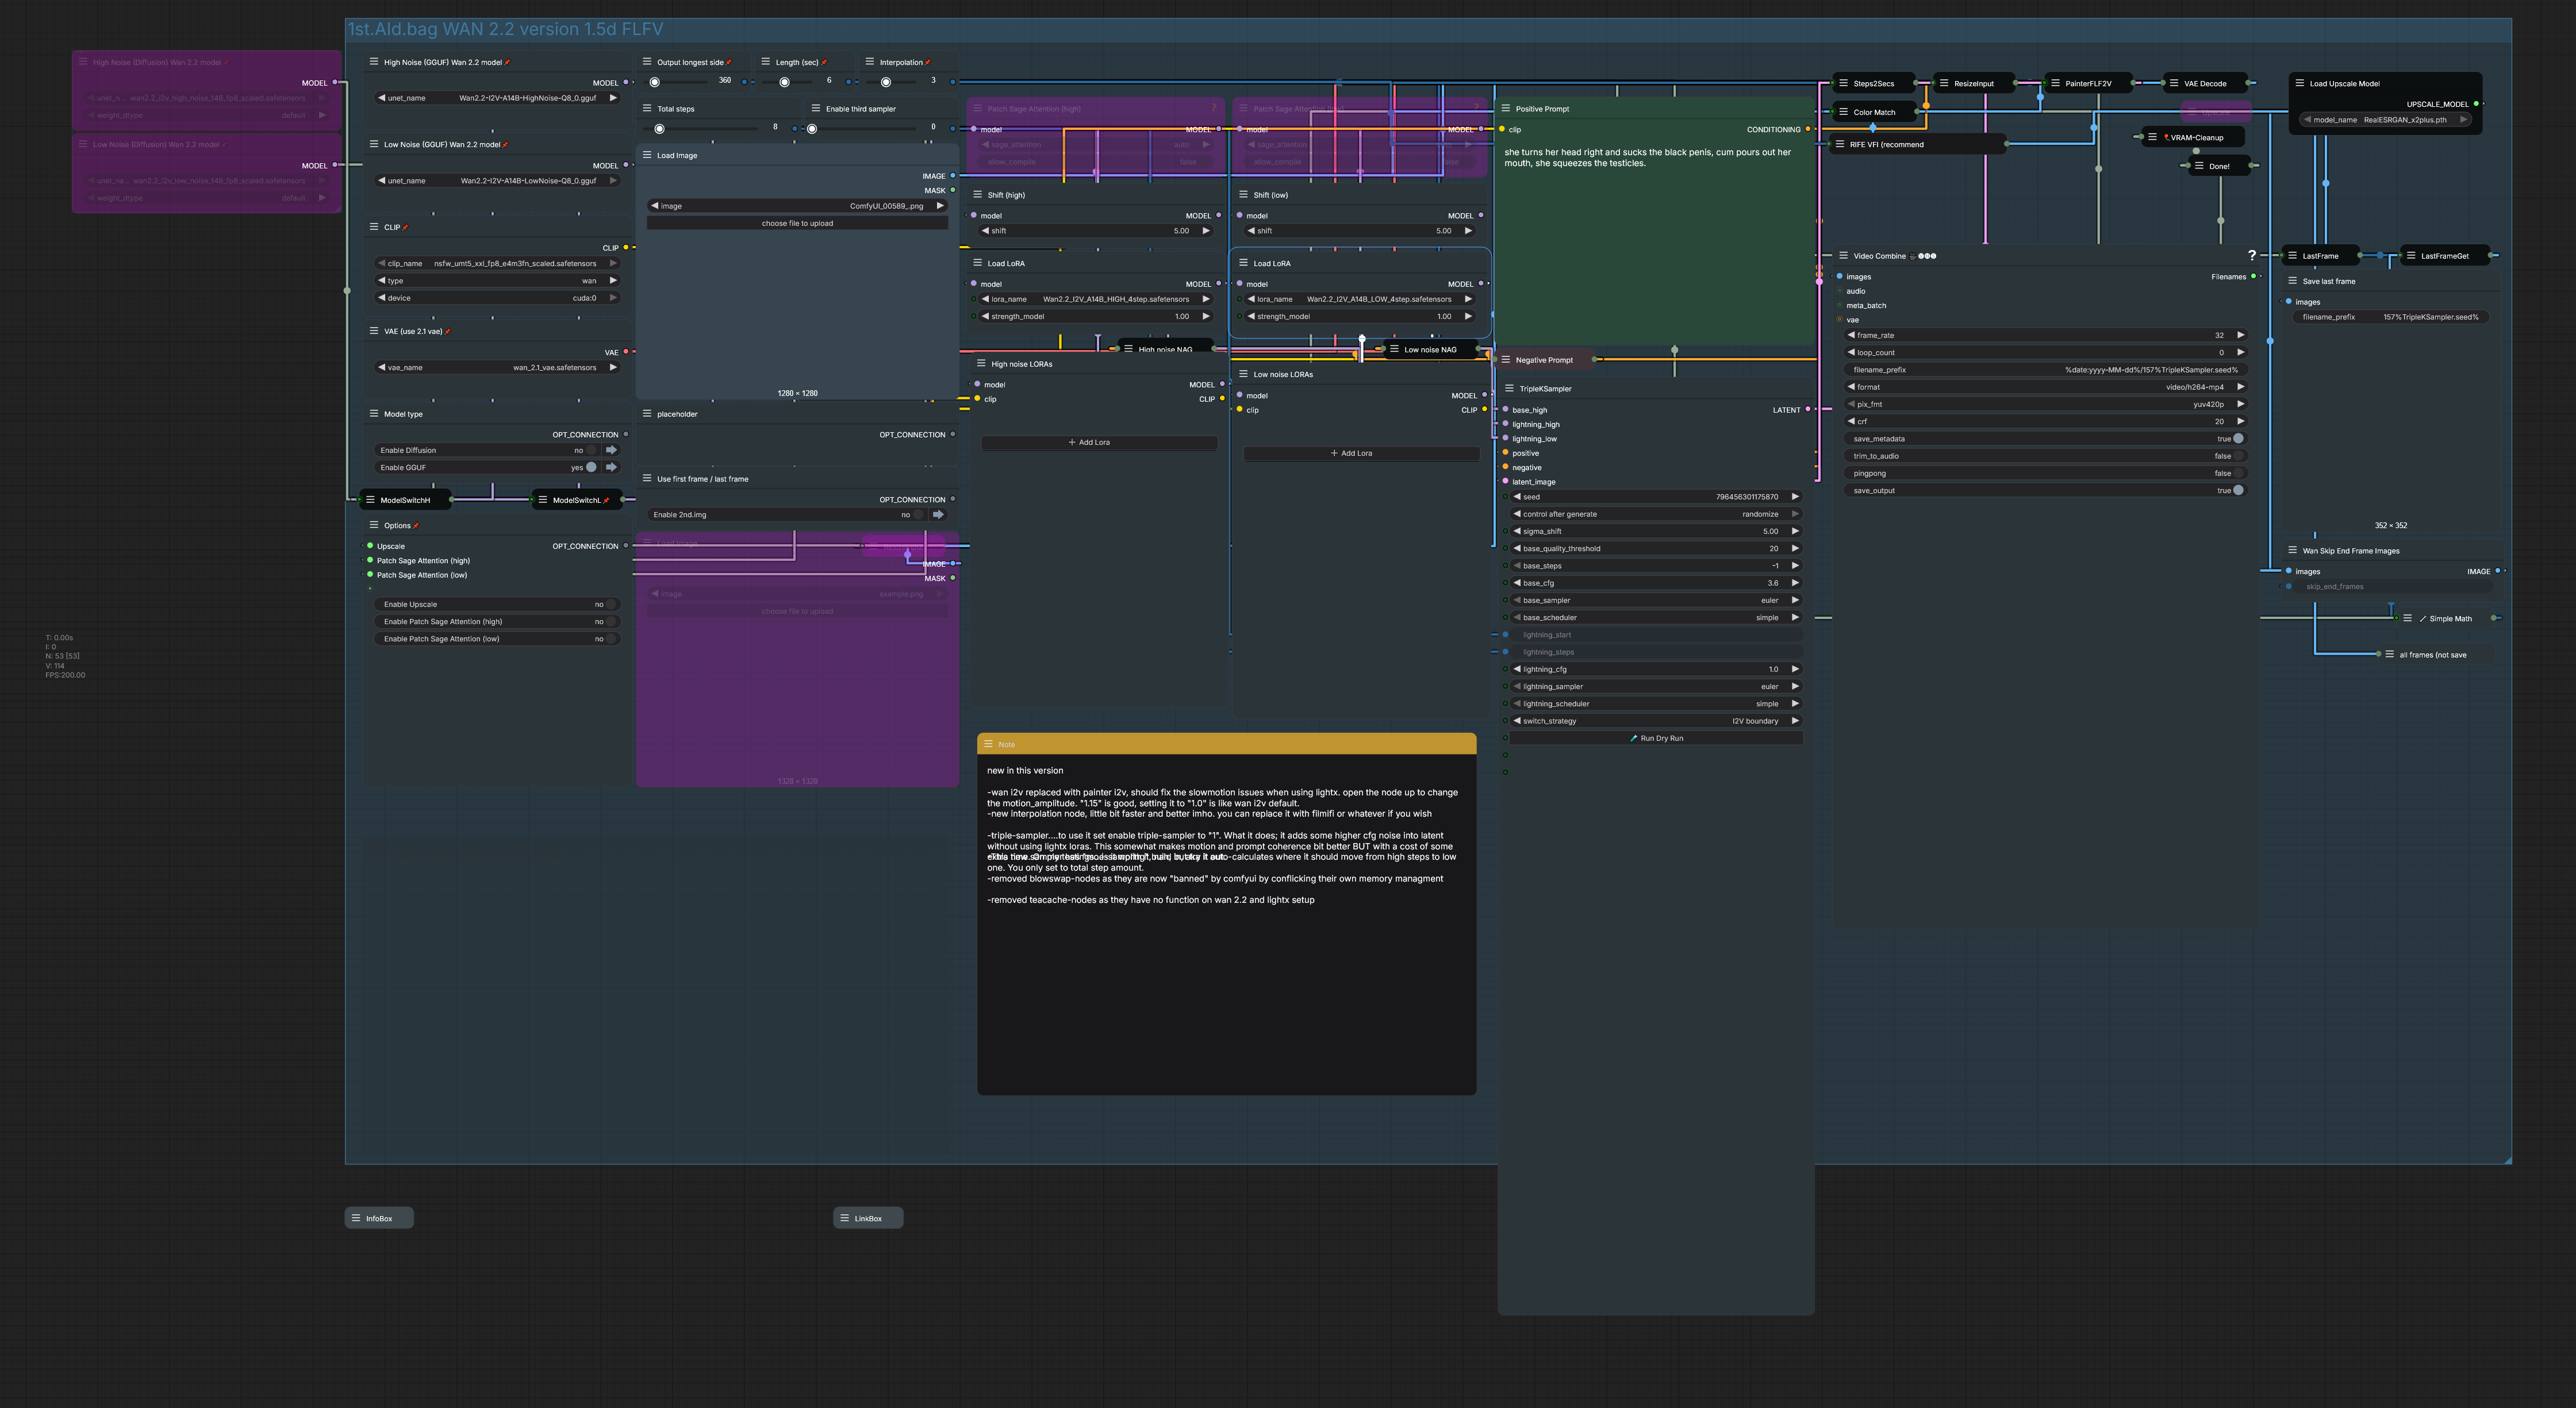2576x1408 pixels.
Task: Open the Note node's hamburger menu
Action: click(x=988, y=744)
